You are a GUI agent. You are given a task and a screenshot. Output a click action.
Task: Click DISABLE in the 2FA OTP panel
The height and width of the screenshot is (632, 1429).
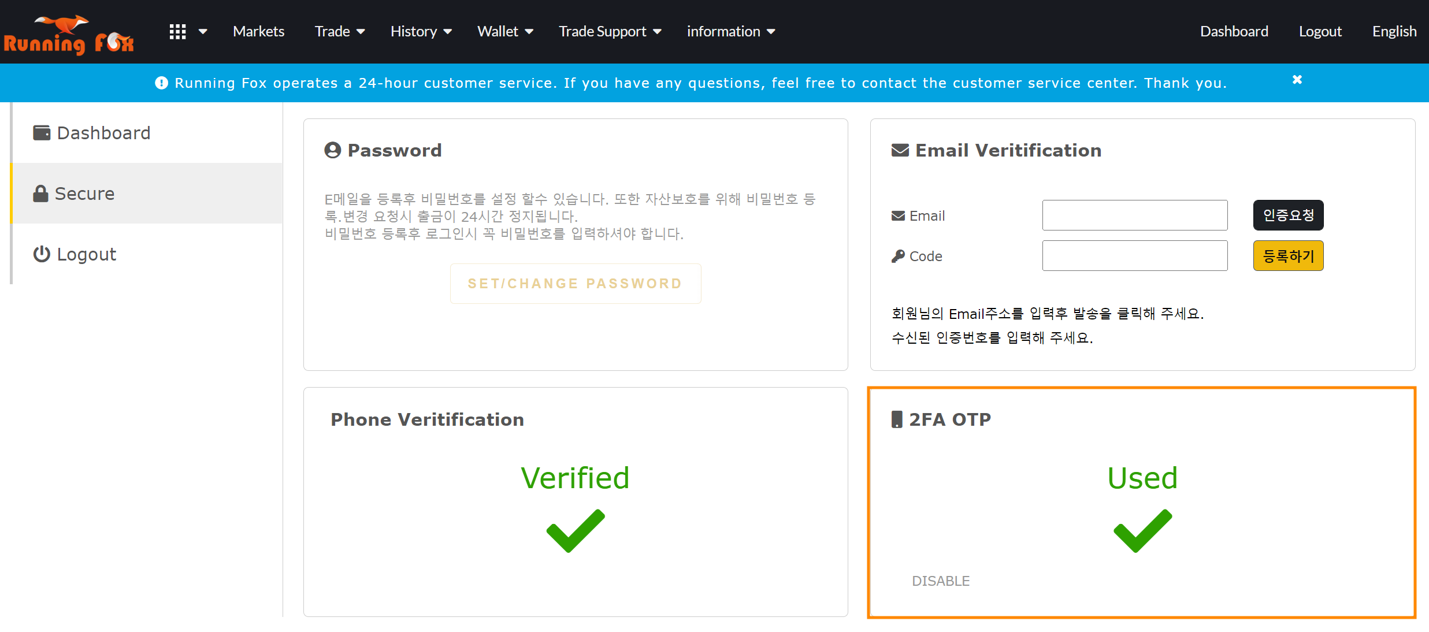(x=940, y=581)
